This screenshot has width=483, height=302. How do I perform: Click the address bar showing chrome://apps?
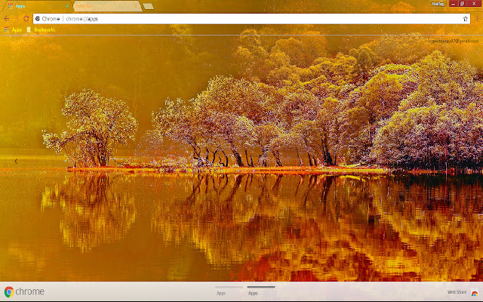click(251, 19)
